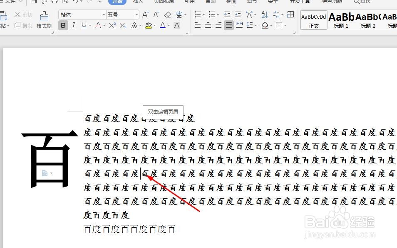Screen dimensions: 397x248
Task: Click the 查找 search button
Action: 362,2
